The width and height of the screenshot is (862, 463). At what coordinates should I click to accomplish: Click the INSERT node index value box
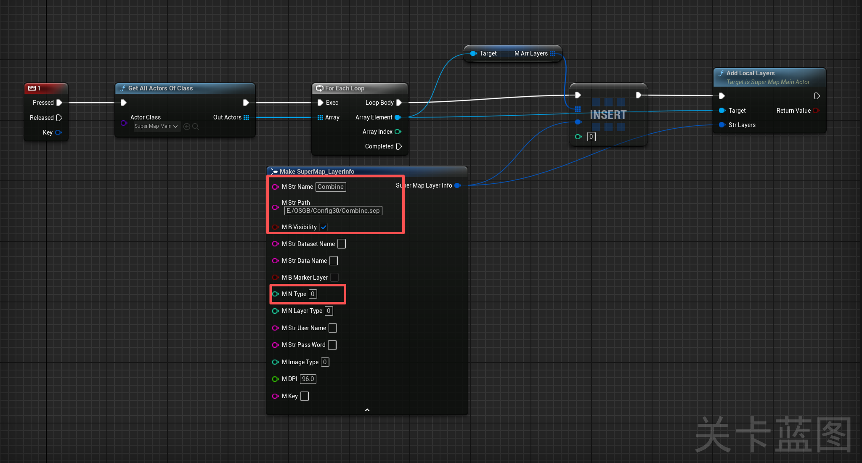coord(591,137)
